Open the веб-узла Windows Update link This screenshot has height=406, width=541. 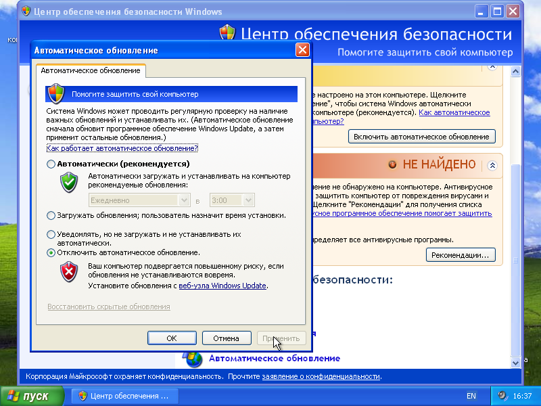[222, 286]
